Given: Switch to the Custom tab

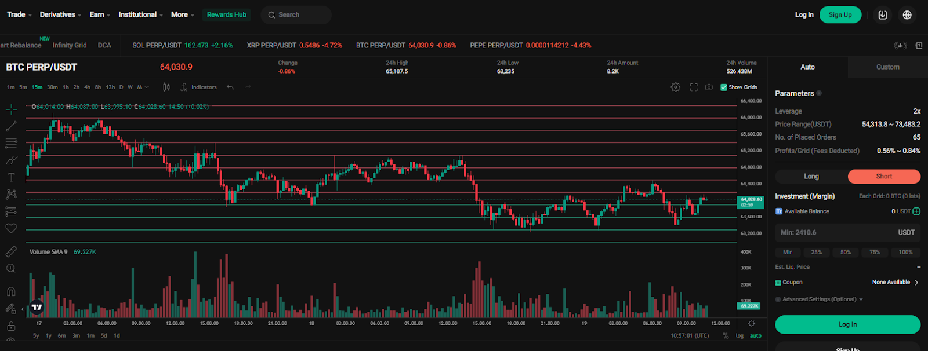Looking at the screenshot, I should [x=887, y=67].
